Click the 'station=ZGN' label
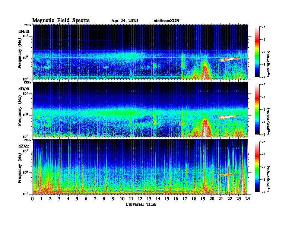This screenshot has width=295, height=228. [x=167, y=20]
